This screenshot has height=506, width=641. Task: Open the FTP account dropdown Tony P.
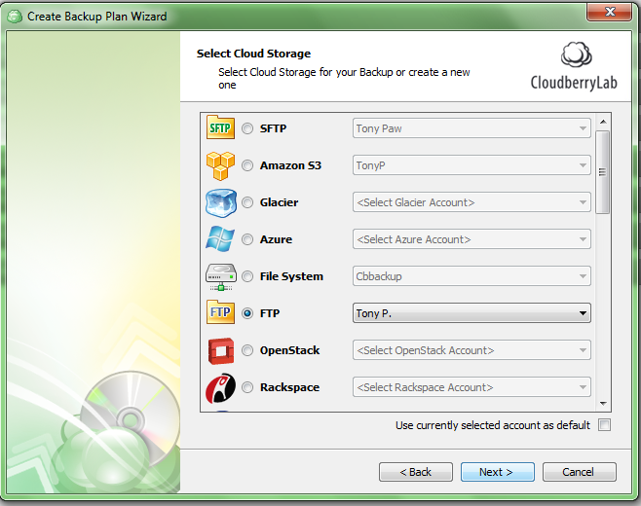[x=471, y=313]
